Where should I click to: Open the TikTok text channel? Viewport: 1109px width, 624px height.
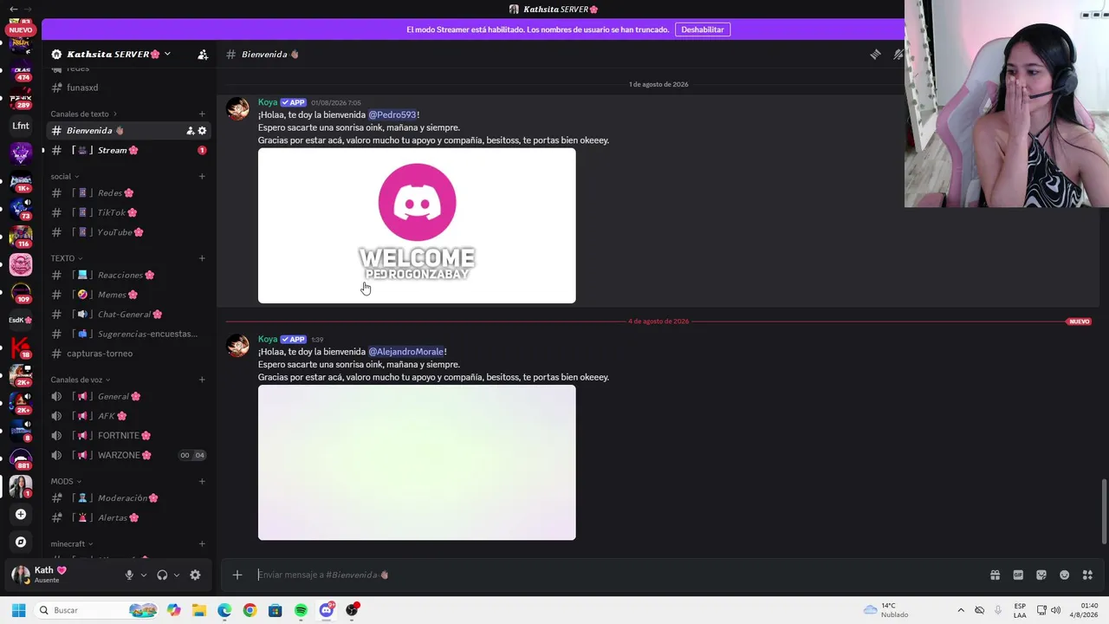[127, 212]
